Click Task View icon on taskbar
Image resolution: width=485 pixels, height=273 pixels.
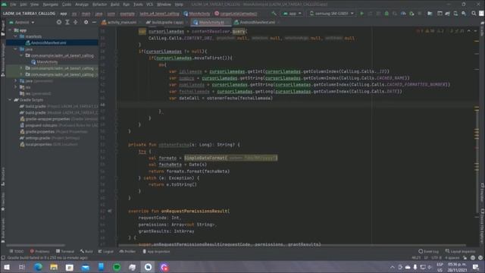[x=22, y=267]
